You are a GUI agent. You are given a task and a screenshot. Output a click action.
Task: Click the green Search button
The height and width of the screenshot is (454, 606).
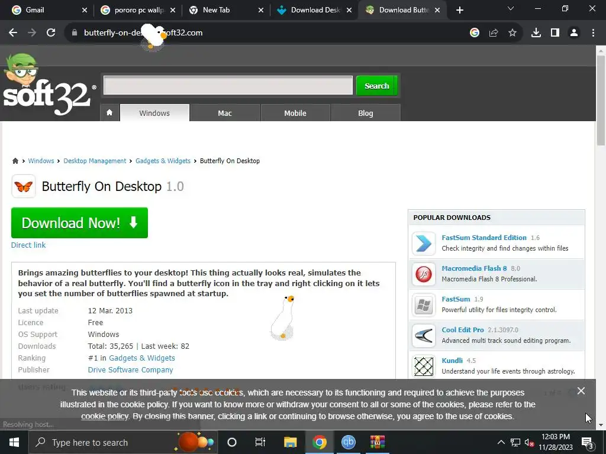coord(377,86)
